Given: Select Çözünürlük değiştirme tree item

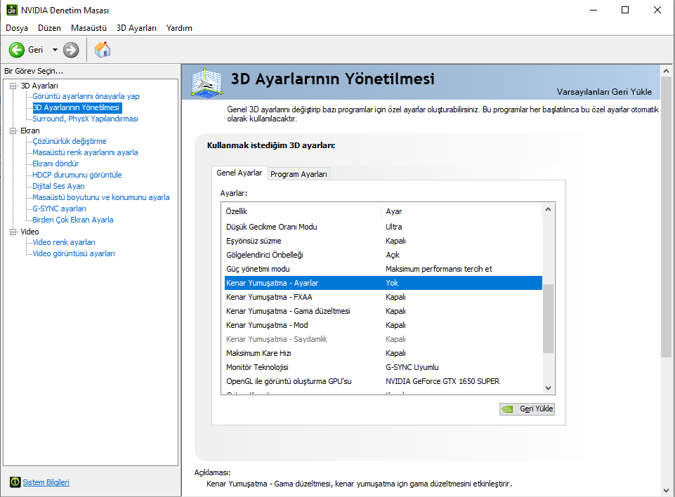Looking at the screenshot, I should click(70, 141).
